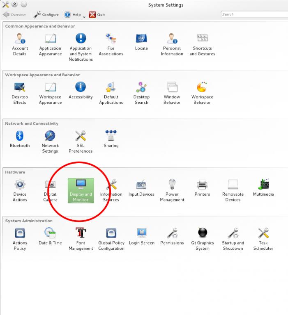This screenshot has height=315, width=288.
Task: Go back to Overview
Action: point(14,15)
